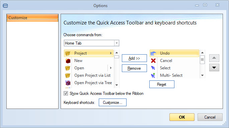Click the Add >> button
Viewport: 229px width, 128px height.
pos(134,58)
